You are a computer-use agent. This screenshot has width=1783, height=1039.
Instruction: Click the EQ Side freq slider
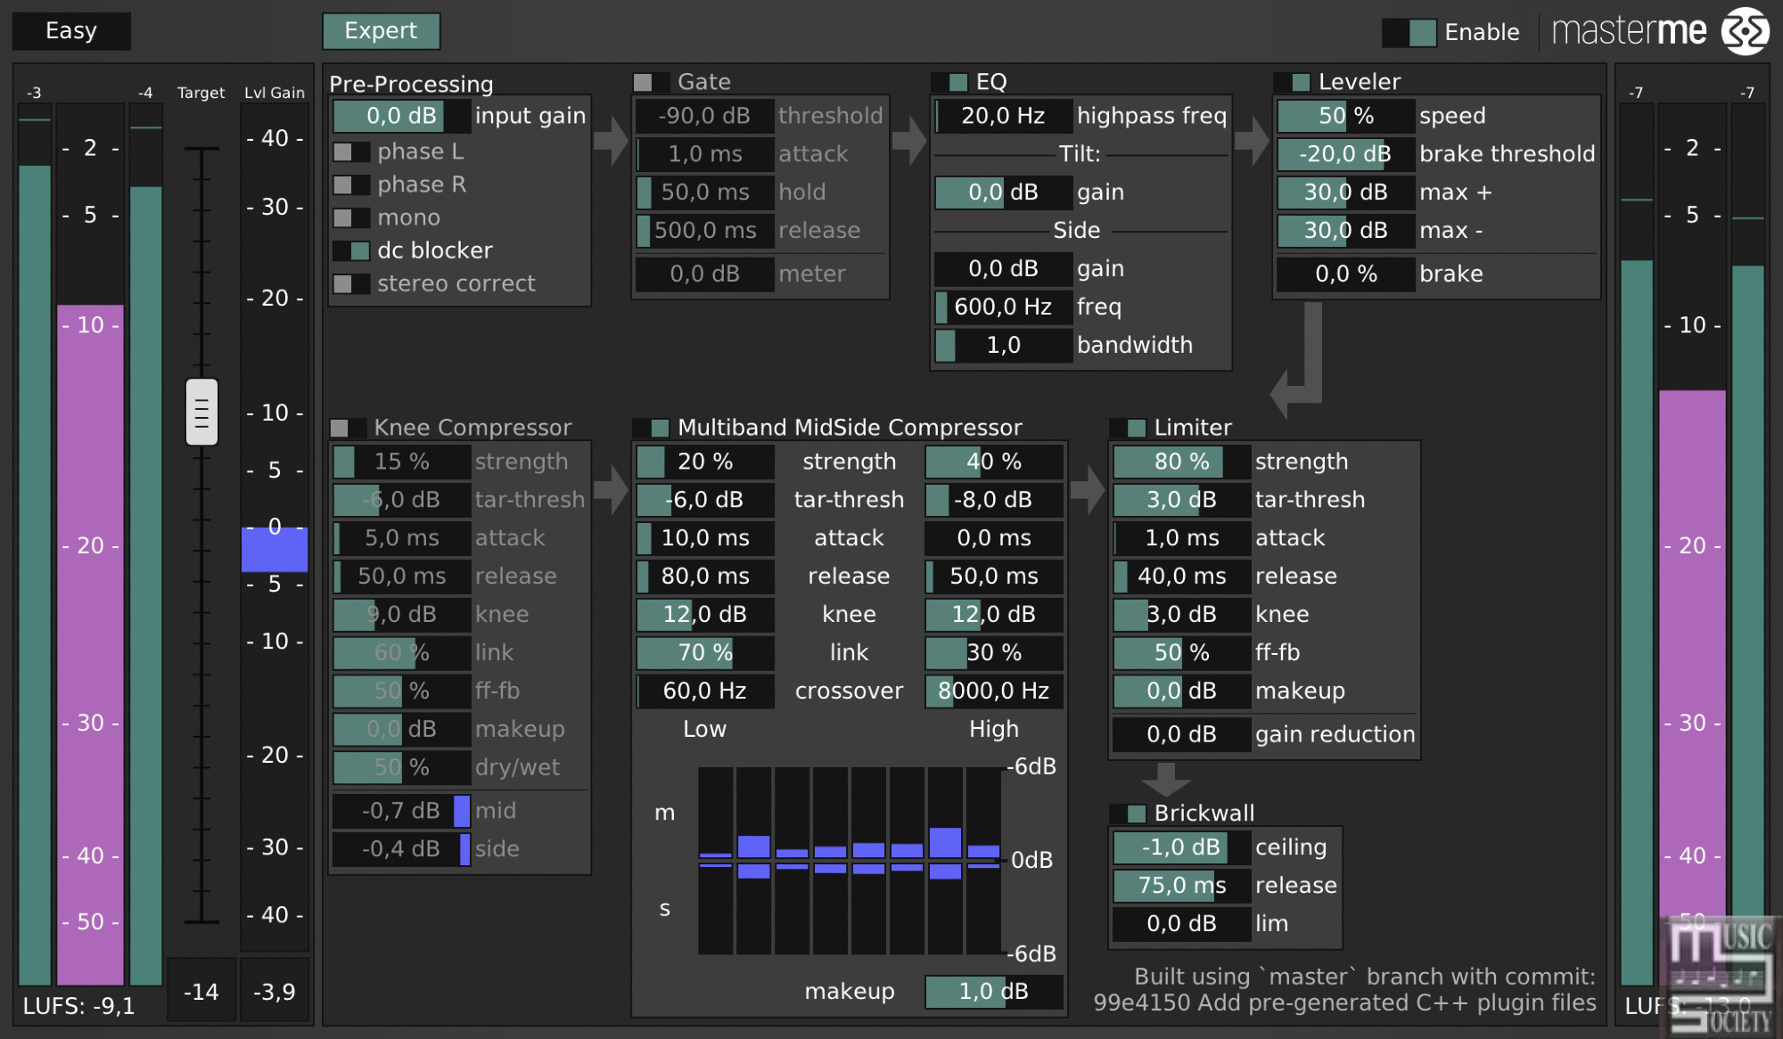coord(1003,307)
